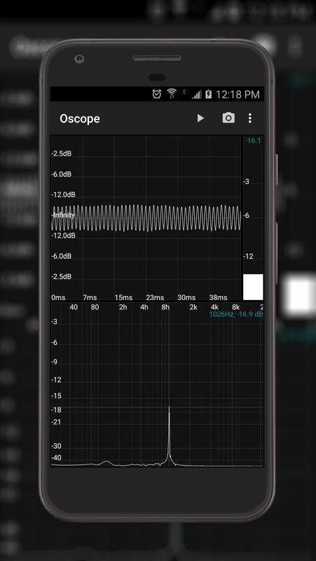Tap the Oscope app title
Image resolution: width=316 pixels, height=561 pixels.
pos(80,119)
